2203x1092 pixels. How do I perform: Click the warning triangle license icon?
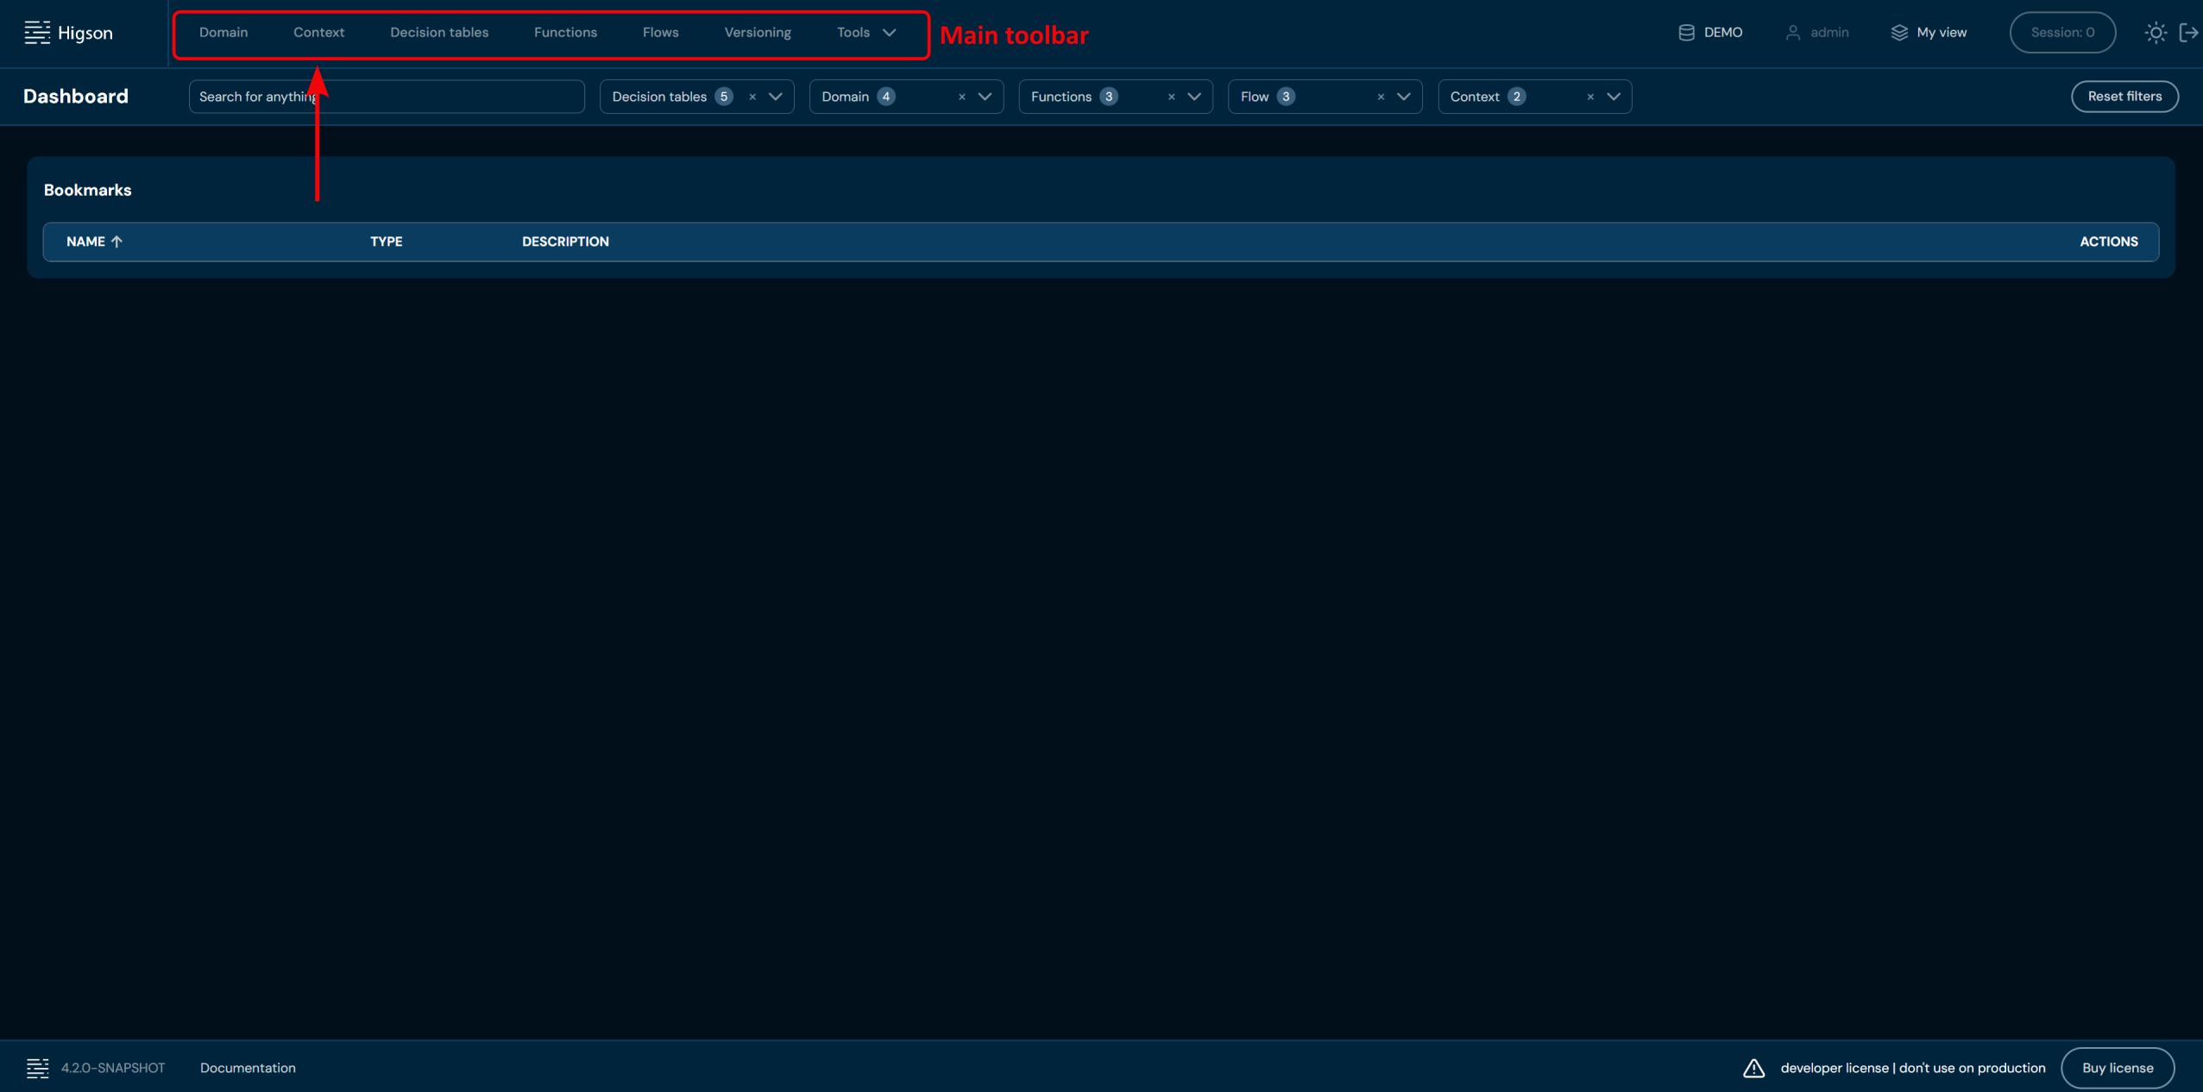point(1753,1068)
